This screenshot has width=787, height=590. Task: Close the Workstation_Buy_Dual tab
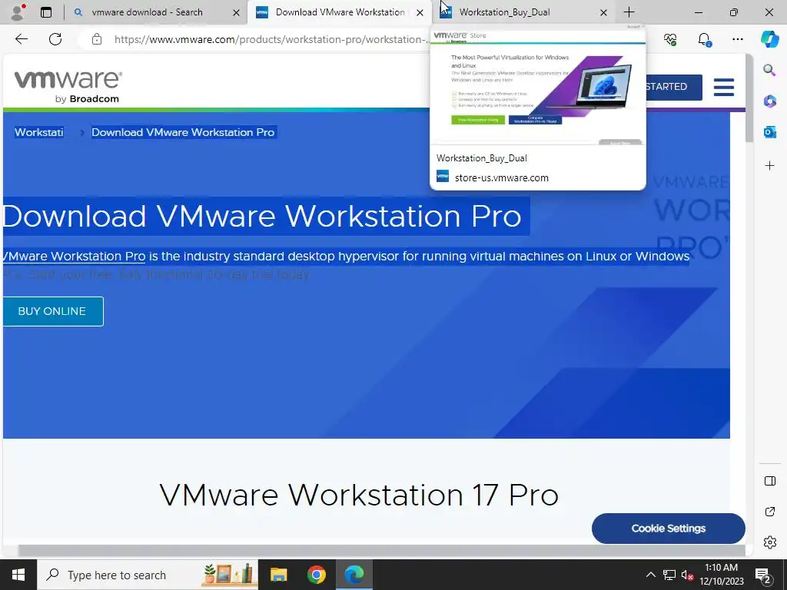point(604,12)
